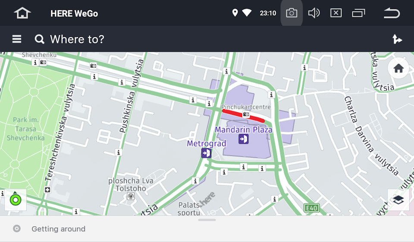Tap the traffic camera on red road segment
Viewport: 414px width, 242px height.
pos(246,114)
